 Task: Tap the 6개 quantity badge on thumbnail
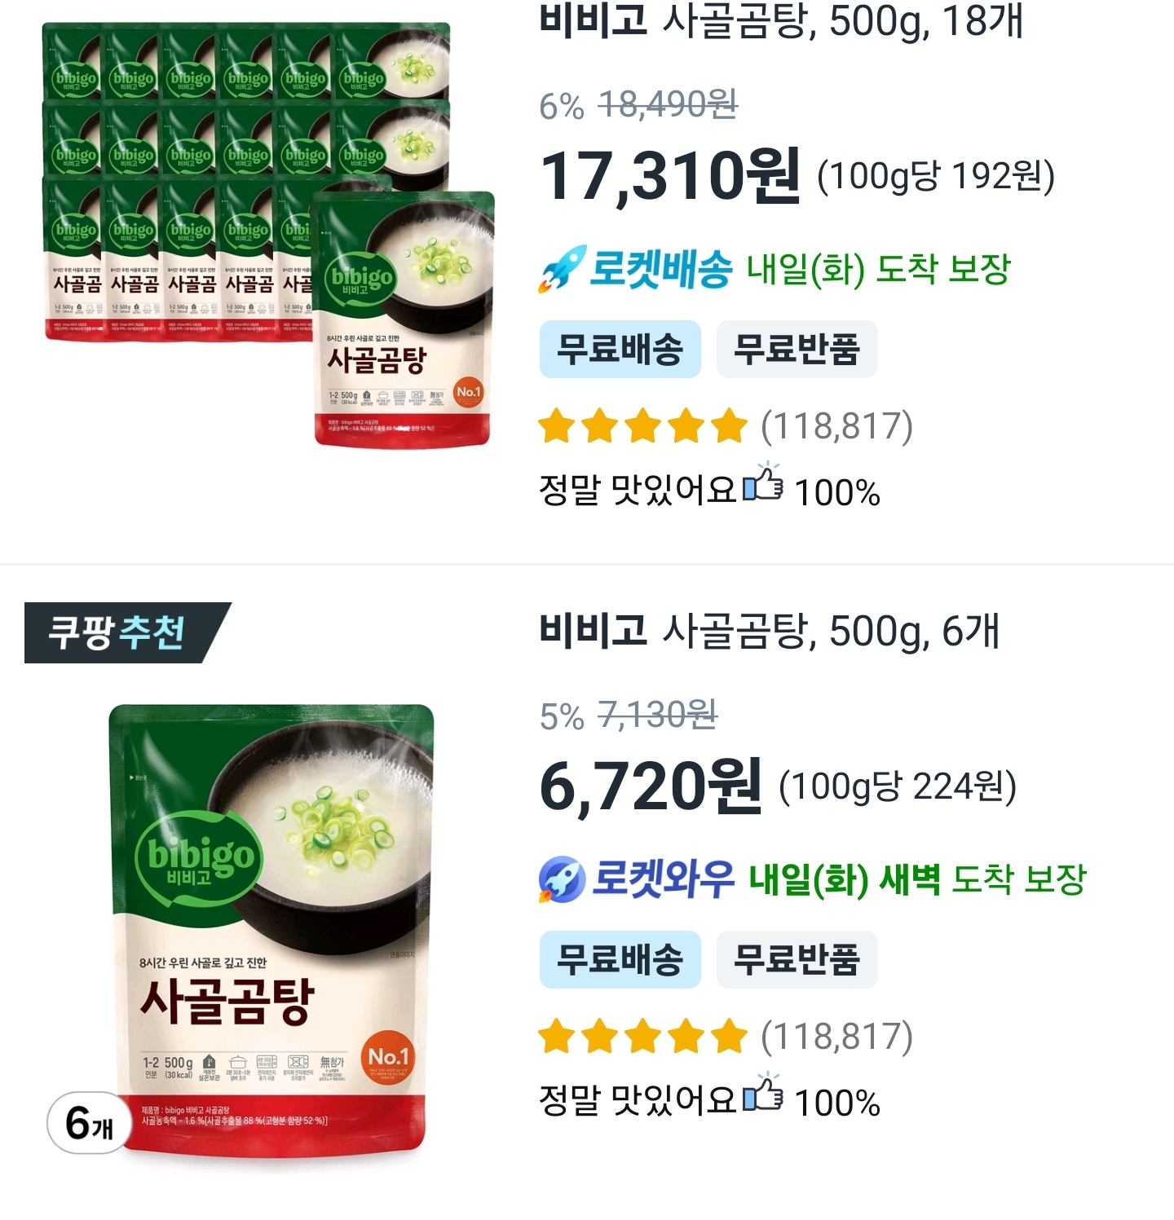click(89, 1123)
